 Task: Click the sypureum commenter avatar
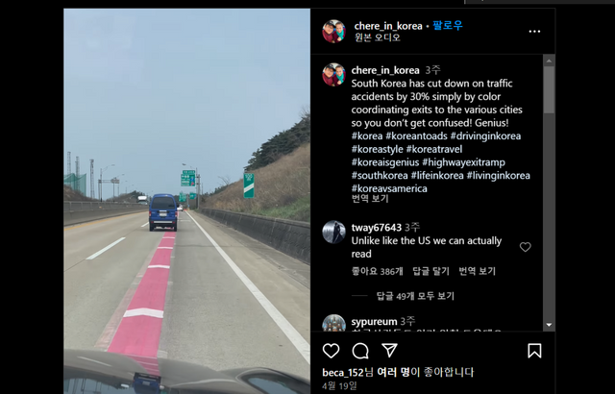point(333,323)
